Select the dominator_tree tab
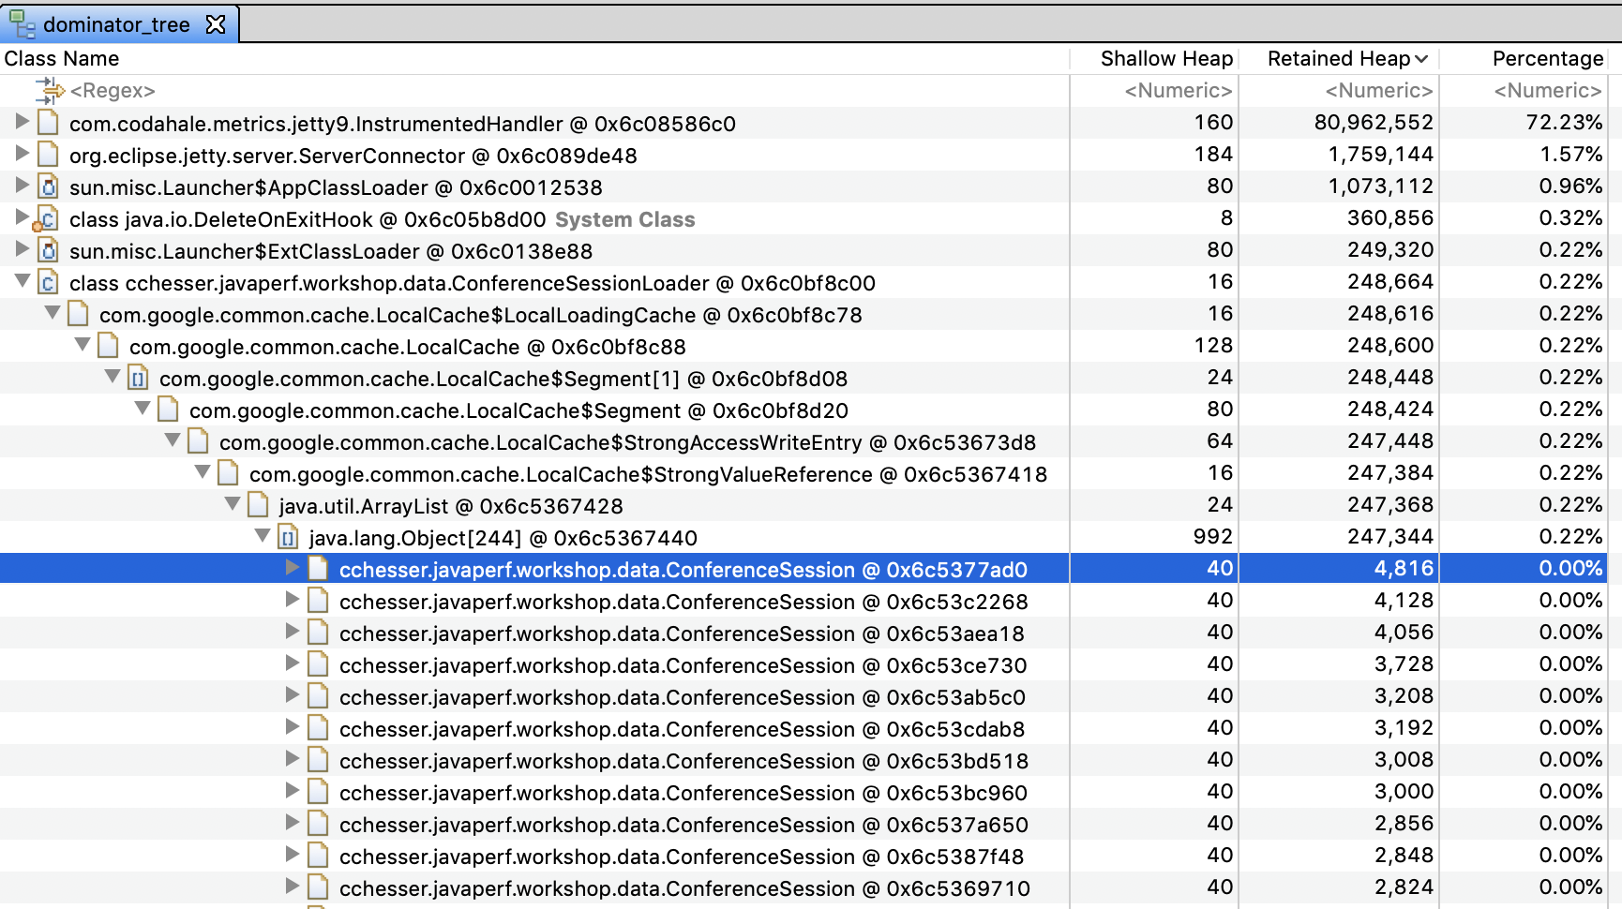The image size is (1622, 909). tap(119, 24)
